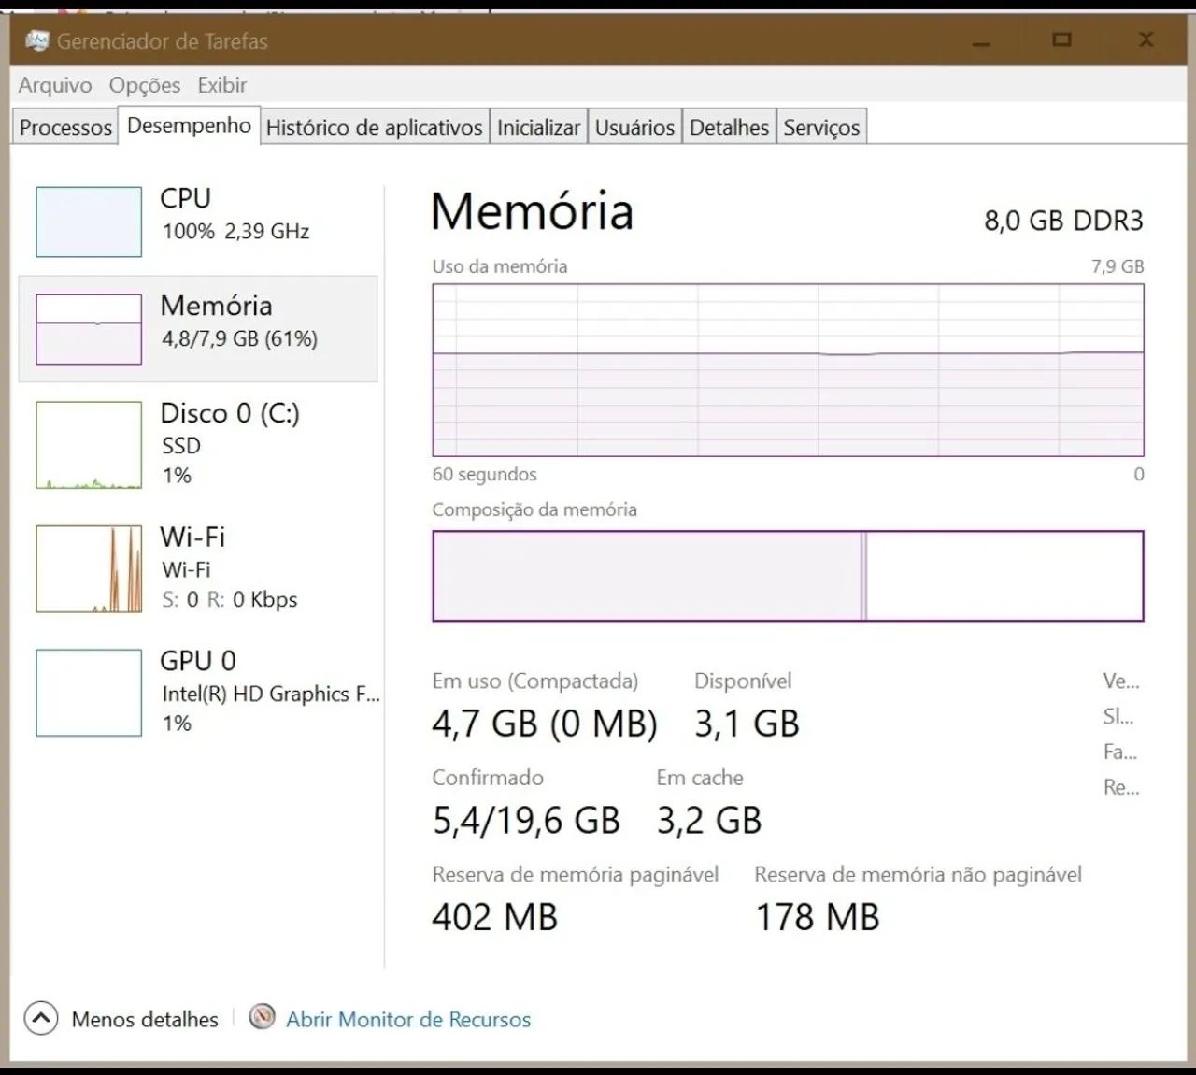1196x1075 pixels.
Task: Click the 3,2 GB Em cache value
Action: [x=709, y=821]
